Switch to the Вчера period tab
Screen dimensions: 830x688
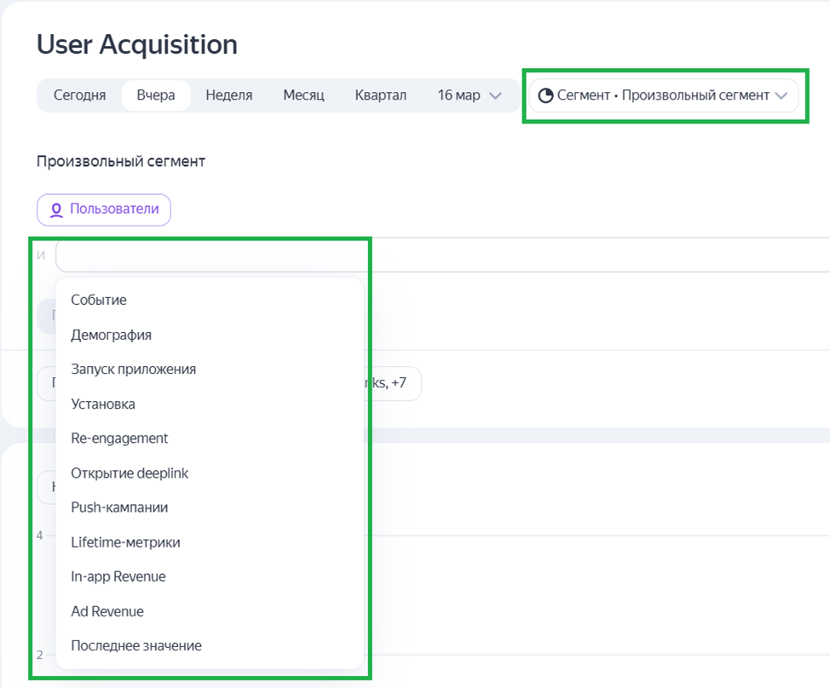pyautogui.click(x=156, y=95)
